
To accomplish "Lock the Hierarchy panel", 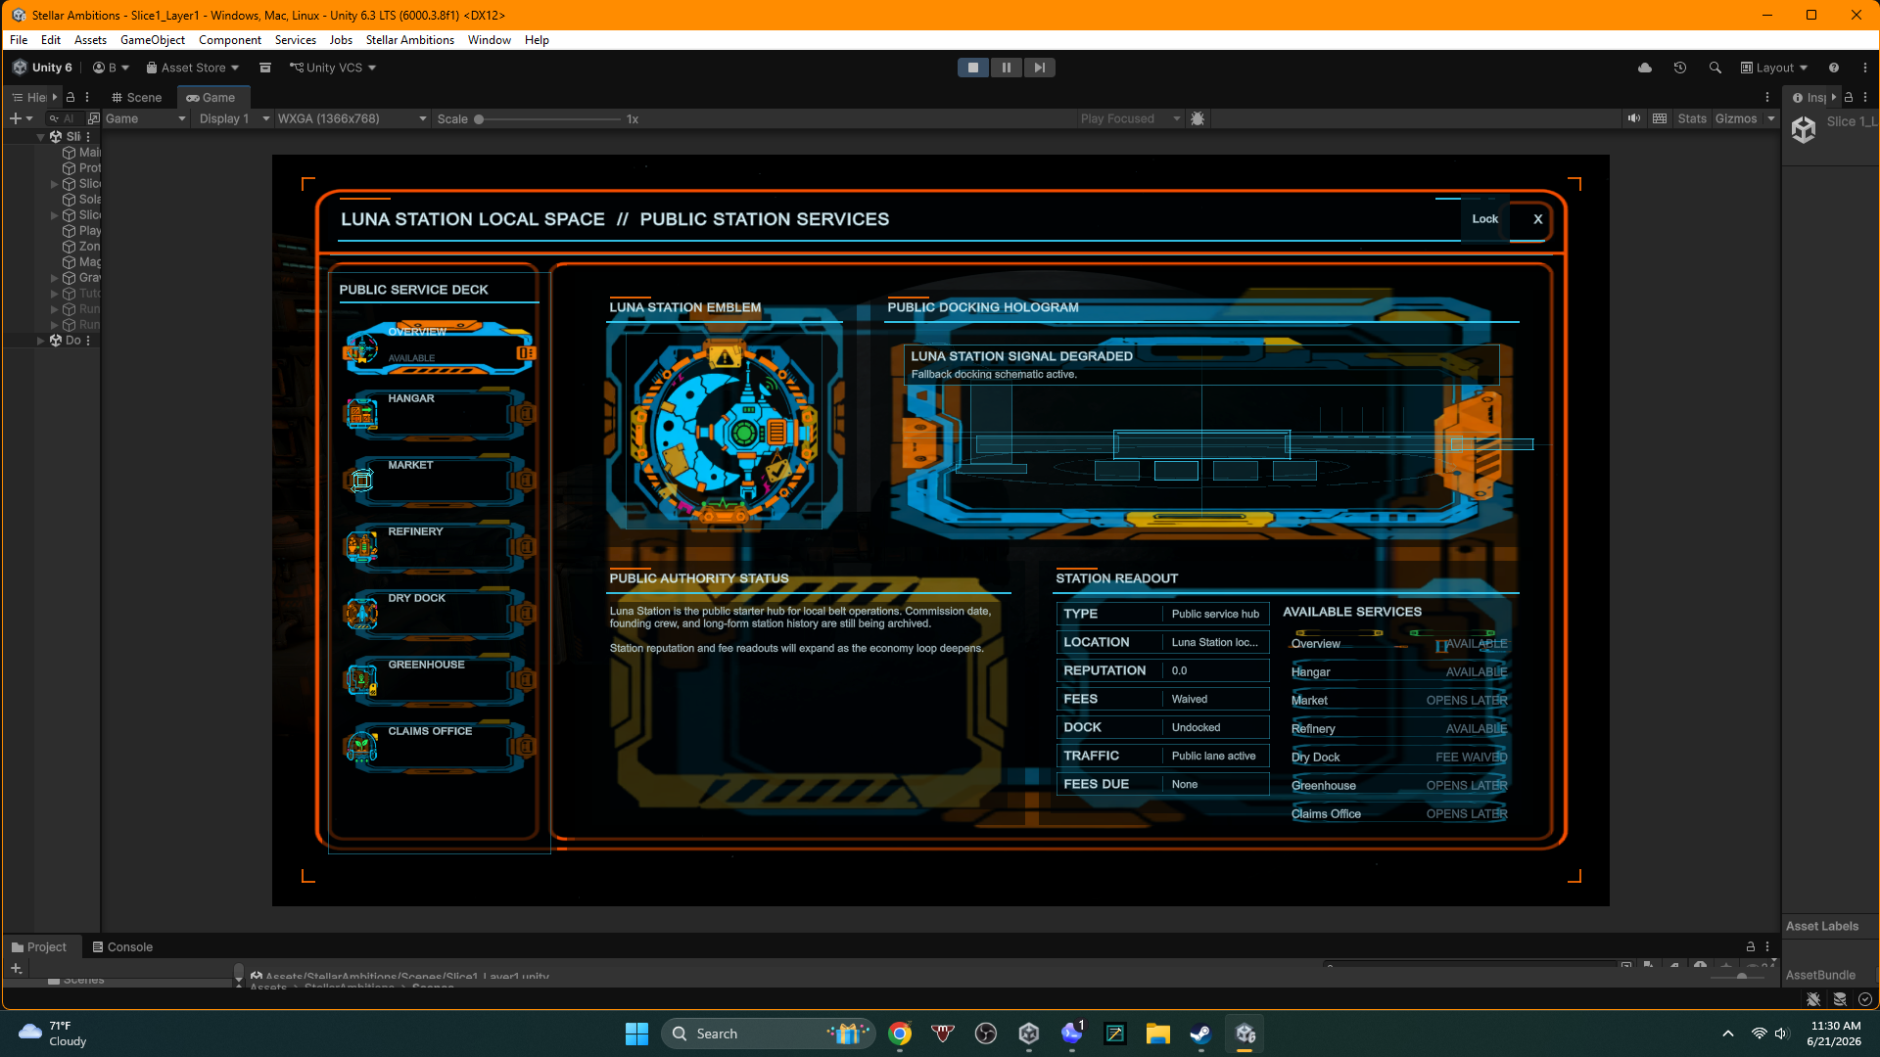I will point(70,97).
